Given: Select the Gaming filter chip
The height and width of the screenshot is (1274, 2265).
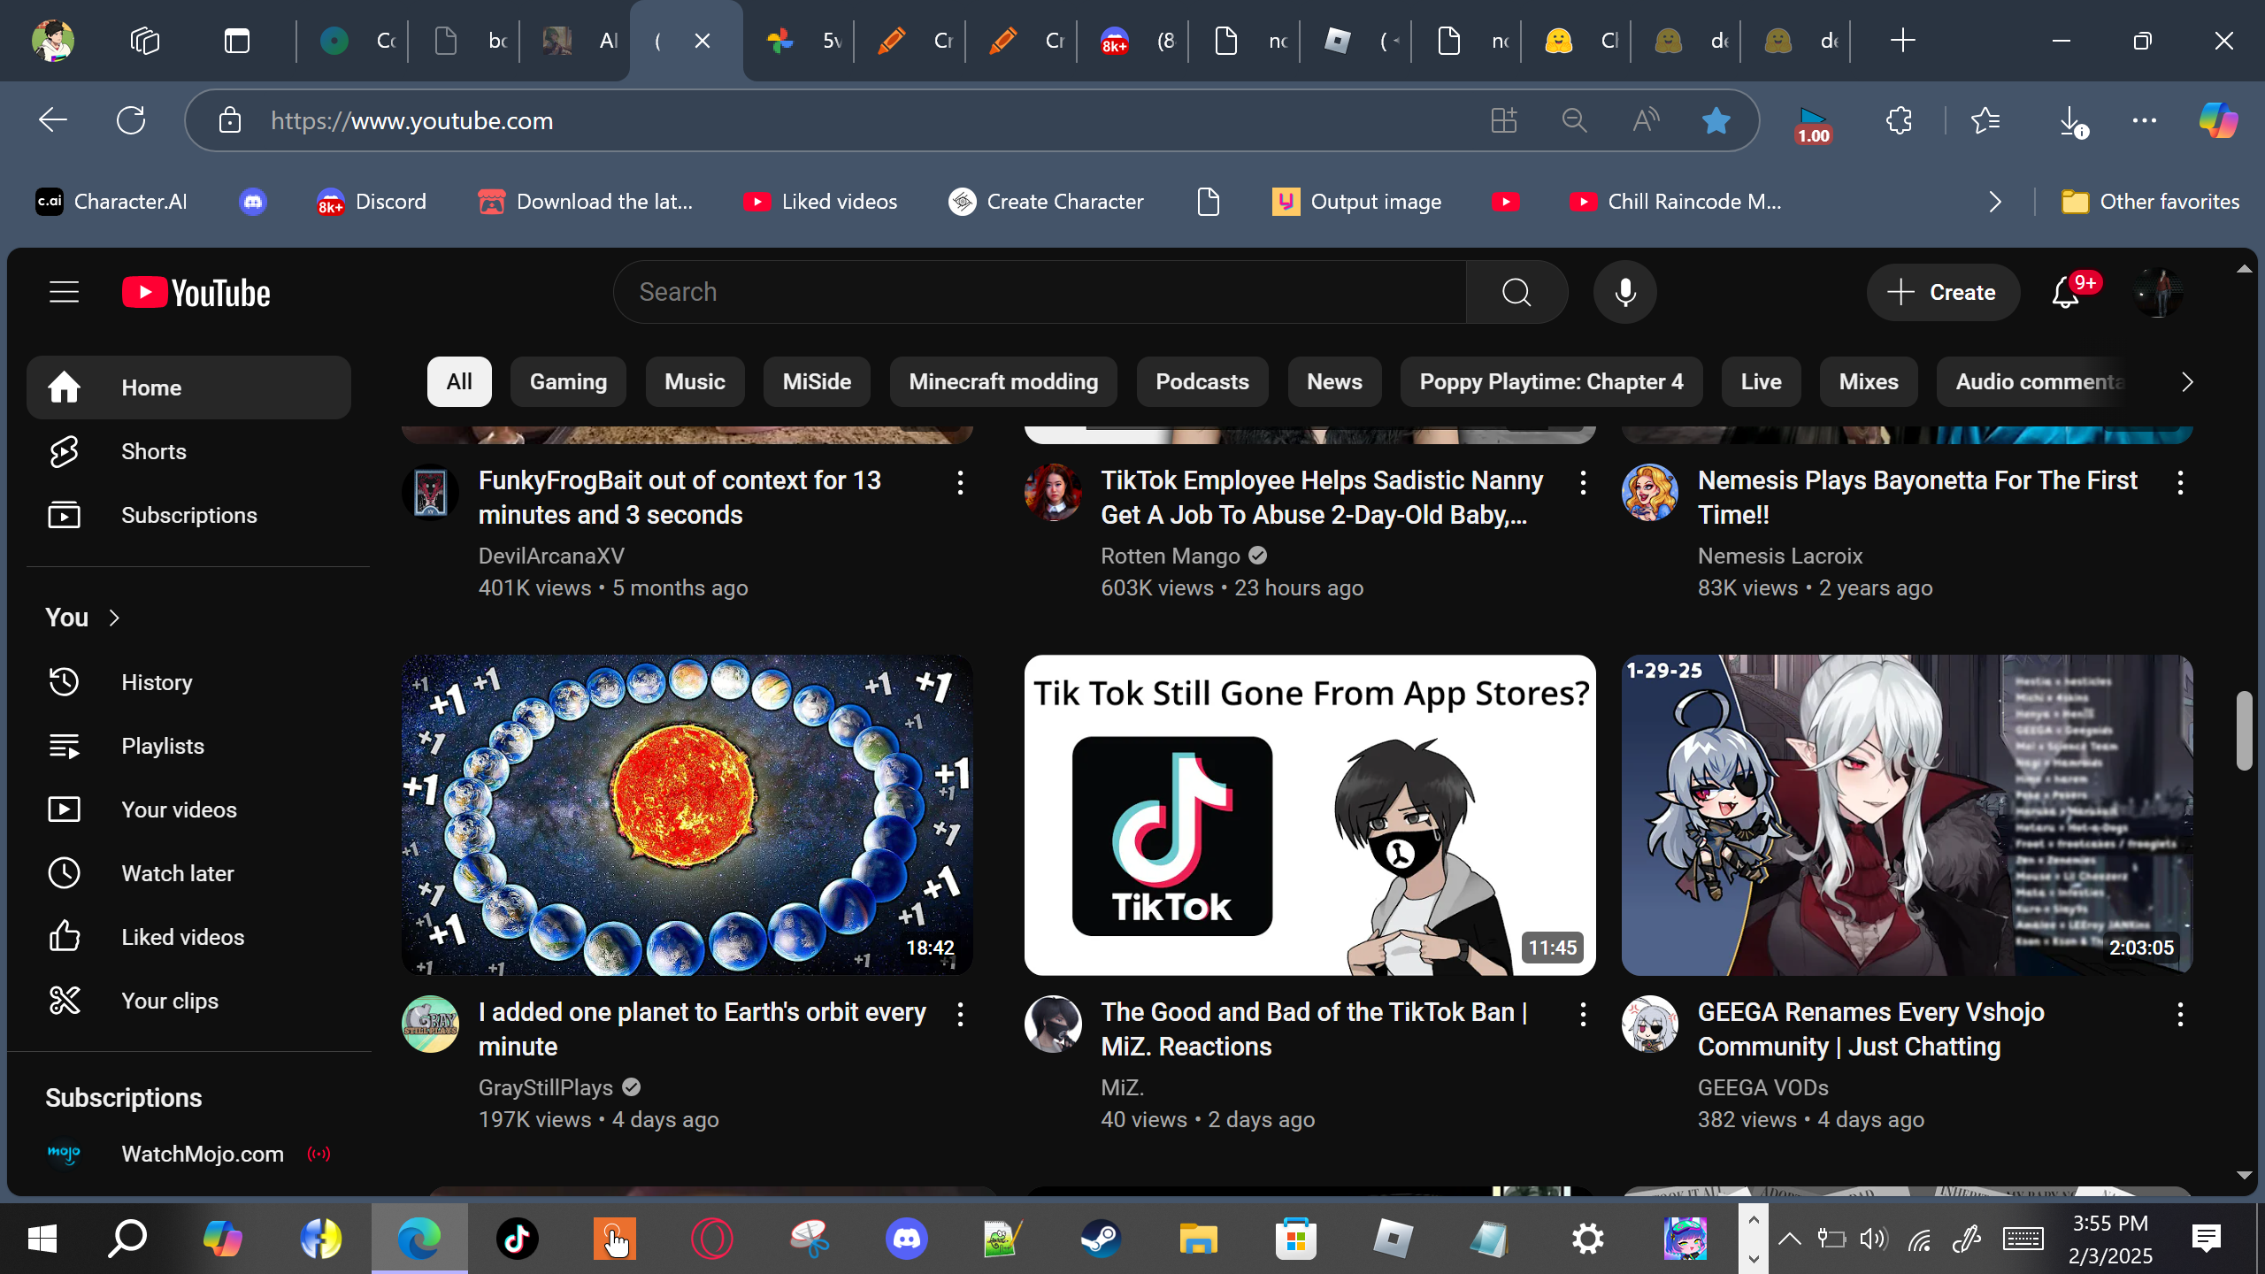Looking at the screenshot, I should [x=568, y=382].
